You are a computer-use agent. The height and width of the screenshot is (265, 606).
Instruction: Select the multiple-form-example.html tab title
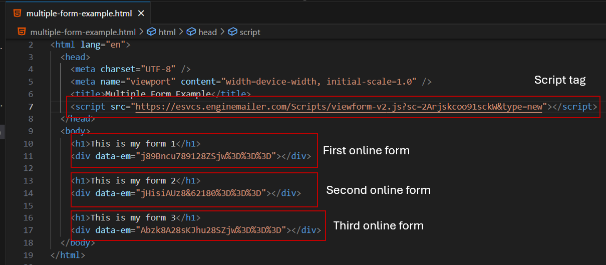pos(79,13)
